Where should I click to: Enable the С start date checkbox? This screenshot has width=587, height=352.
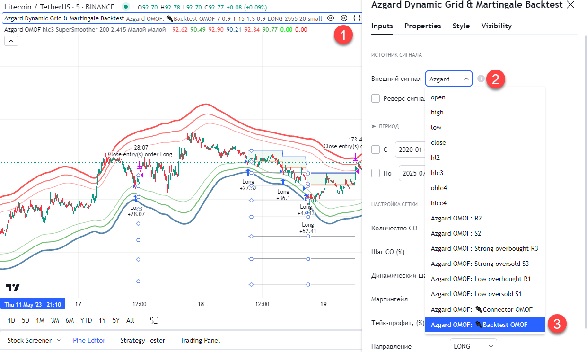tap(376, 150)
